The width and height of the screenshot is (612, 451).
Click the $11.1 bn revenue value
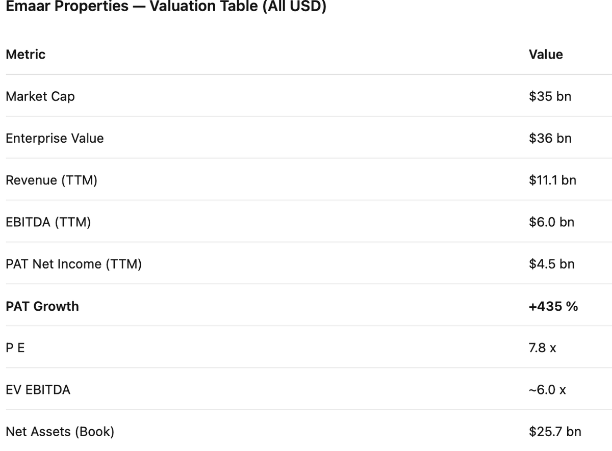(552, 180)
